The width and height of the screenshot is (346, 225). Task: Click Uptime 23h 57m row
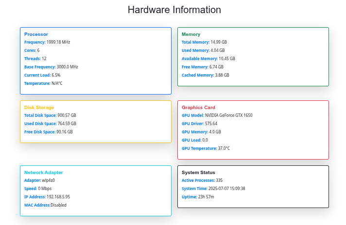point(198,197)
